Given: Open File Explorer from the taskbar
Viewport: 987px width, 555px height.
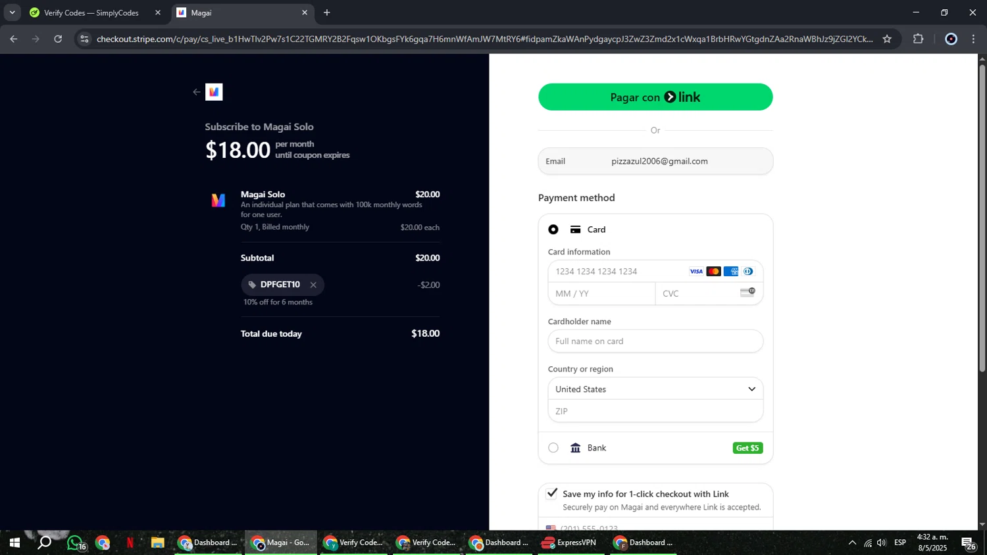Looking at the screenshot, I should pyautogui.click(x=157, y=543).
